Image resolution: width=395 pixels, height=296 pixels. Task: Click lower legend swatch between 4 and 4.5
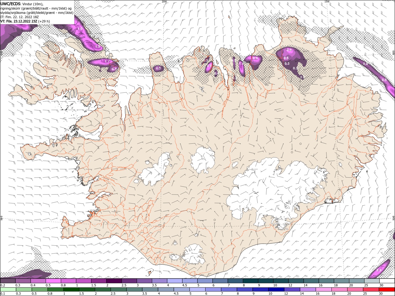(166, 289)
